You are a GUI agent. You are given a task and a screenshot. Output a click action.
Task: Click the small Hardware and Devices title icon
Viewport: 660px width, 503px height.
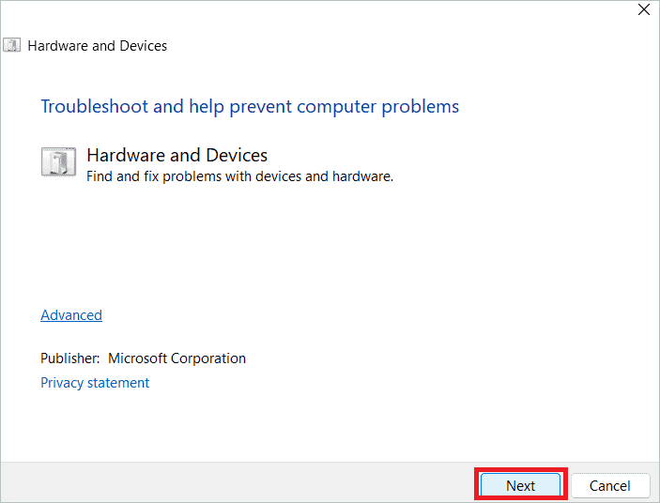(x=12, y=45)
